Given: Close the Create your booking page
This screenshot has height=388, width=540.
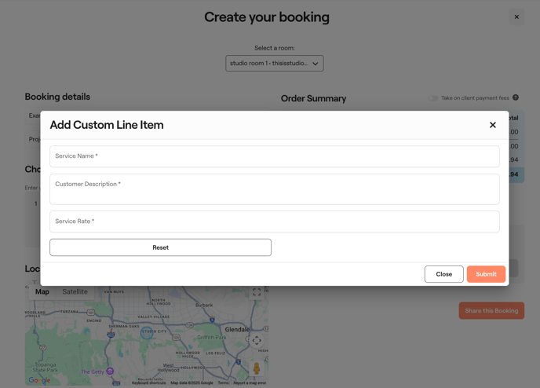Looking at the screenshot, I should 516,16.
